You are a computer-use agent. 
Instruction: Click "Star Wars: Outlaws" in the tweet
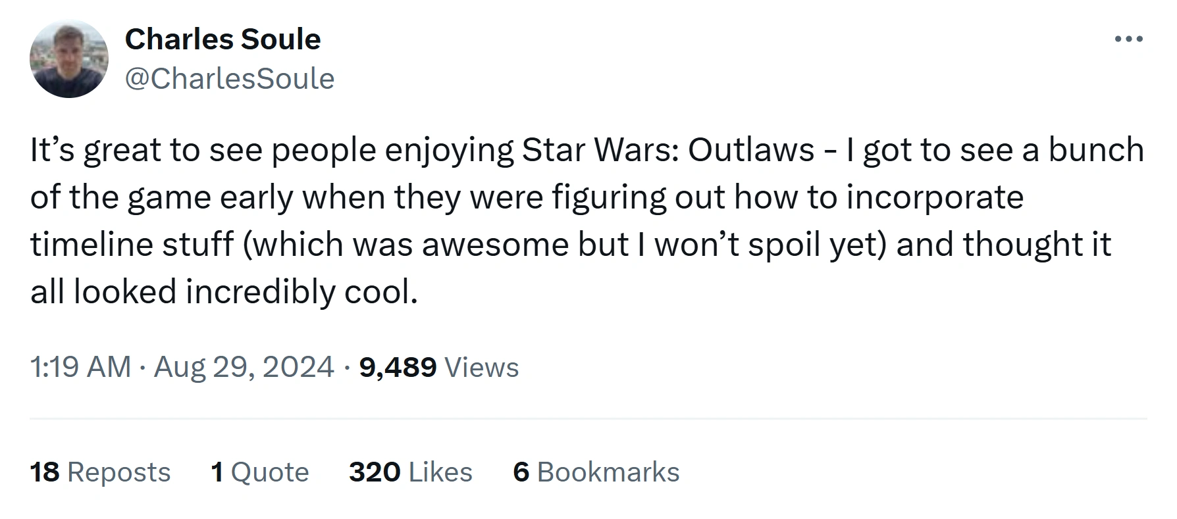pos(668,150)
